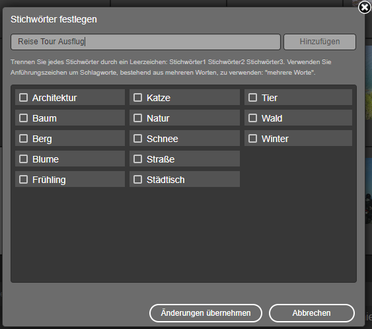Check the Städtisch keyword
The width and height of the screenshot is (372, 329).
pos(138,180)
